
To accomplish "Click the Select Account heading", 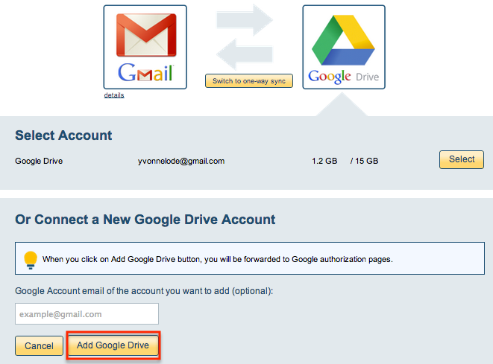I will pyautogui.click(x=63, y=135).
